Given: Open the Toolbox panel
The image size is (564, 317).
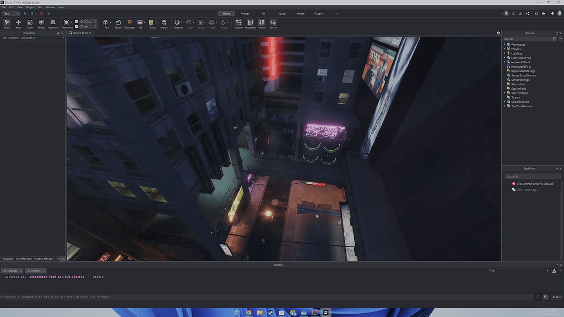Looking at the screenshot, I should click(262, 24).
